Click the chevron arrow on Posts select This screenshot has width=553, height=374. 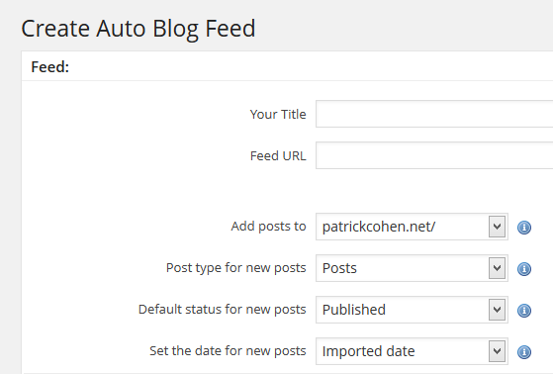click(497, 268)
